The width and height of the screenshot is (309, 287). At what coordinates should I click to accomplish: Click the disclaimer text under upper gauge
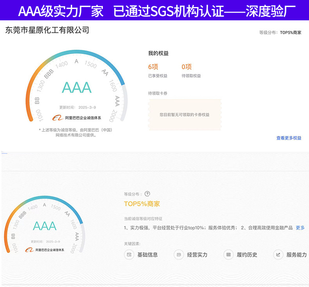point(75,133)
